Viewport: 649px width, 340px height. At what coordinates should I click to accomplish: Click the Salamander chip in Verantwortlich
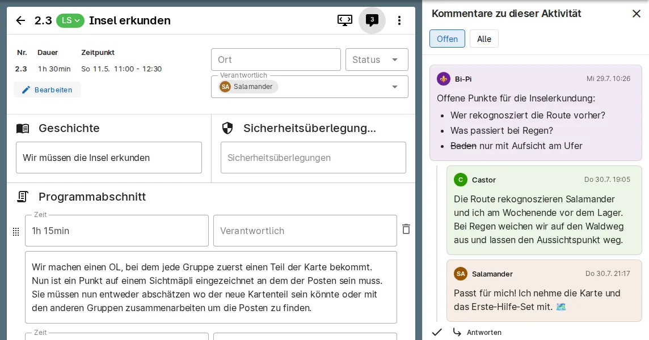point(248,87)
